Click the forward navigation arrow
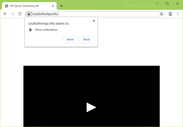Screen dimensions: 183x127 tap(12, 14)
